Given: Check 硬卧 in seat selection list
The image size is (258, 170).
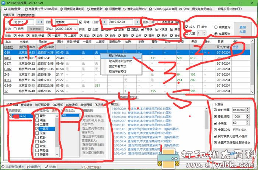Looking at the screenshot, I should (37, 116).
